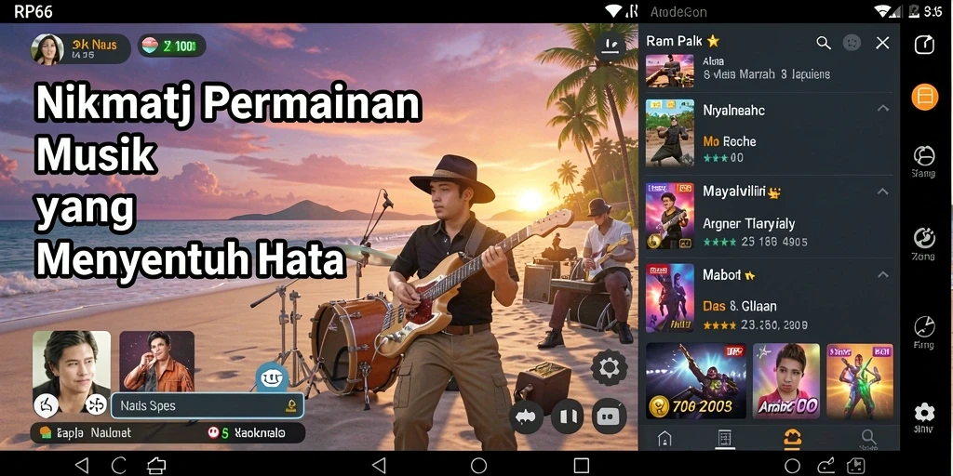This screenshot has width=953, height=476.
Task: Open the Fing sidebar icon
Action: point(924,332)
